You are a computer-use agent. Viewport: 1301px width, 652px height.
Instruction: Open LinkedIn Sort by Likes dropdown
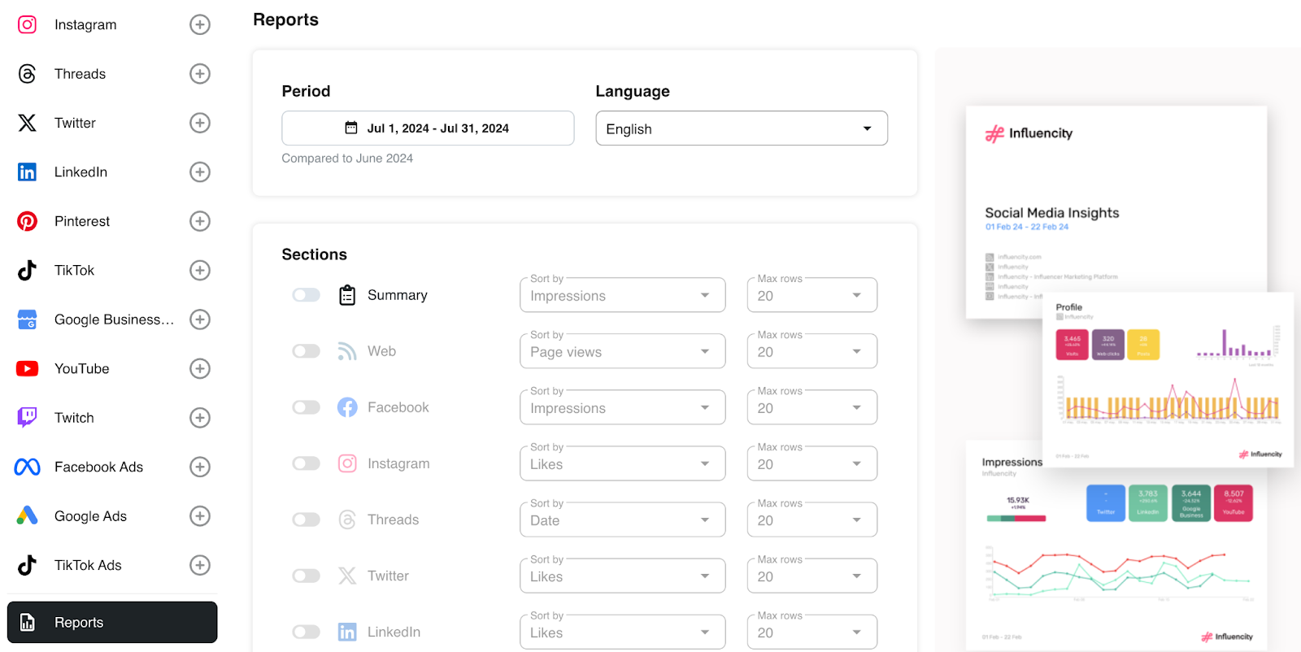623,632
